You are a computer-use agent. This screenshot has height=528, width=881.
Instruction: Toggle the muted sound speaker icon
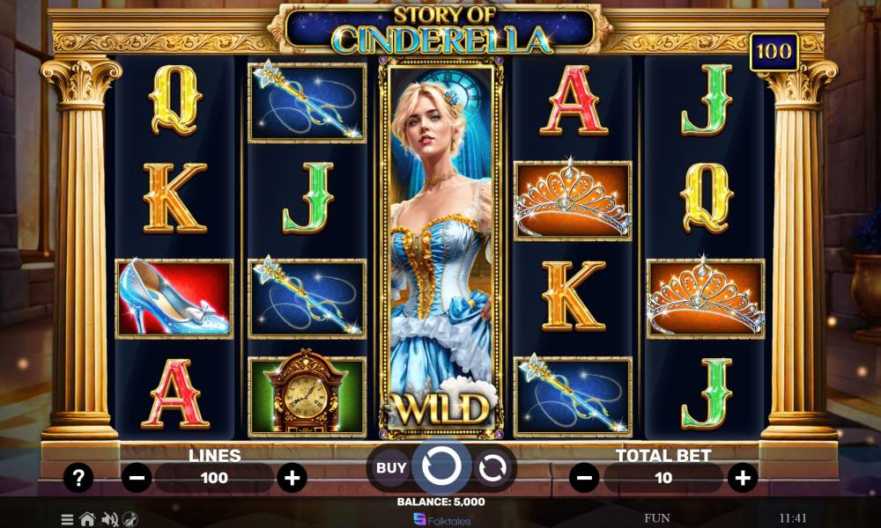tap(109, 519)
